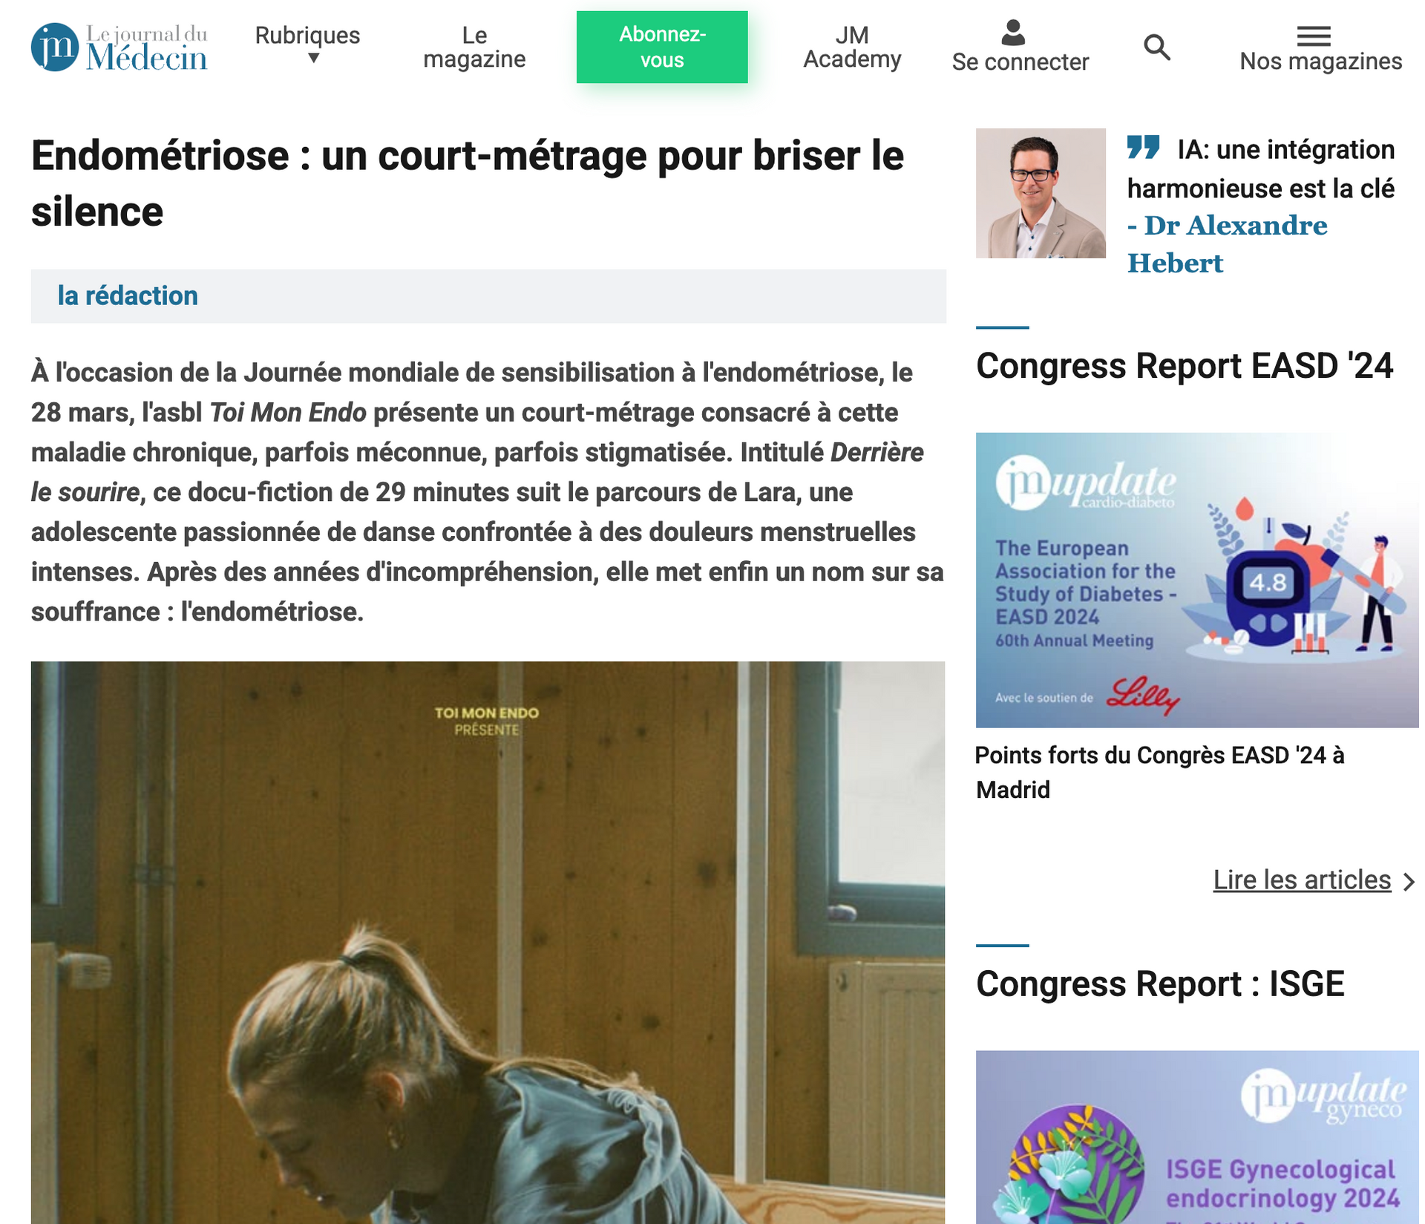Open Points forts du Congrès EASD '24 article
The width and height of the screenshot is (1425, 1224).
(x=1159, y=772)
